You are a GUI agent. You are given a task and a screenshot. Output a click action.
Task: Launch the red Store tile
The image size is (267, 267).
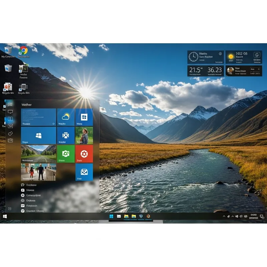click(x=84, y=154)
